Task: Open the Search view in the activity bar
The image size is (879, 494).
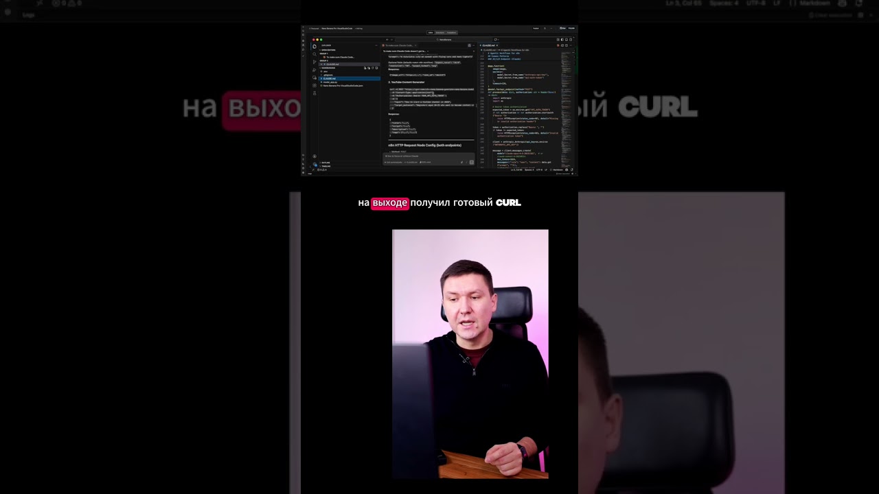Action: pos(315,54)
